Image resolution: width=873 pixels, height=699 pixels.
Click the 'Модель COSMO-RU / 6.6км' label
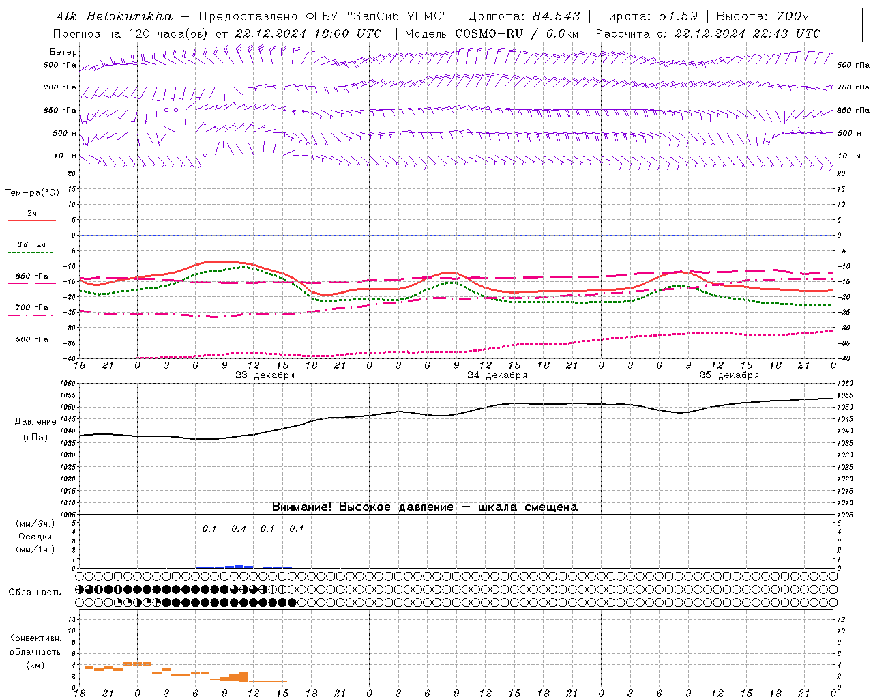pos(492,33)
